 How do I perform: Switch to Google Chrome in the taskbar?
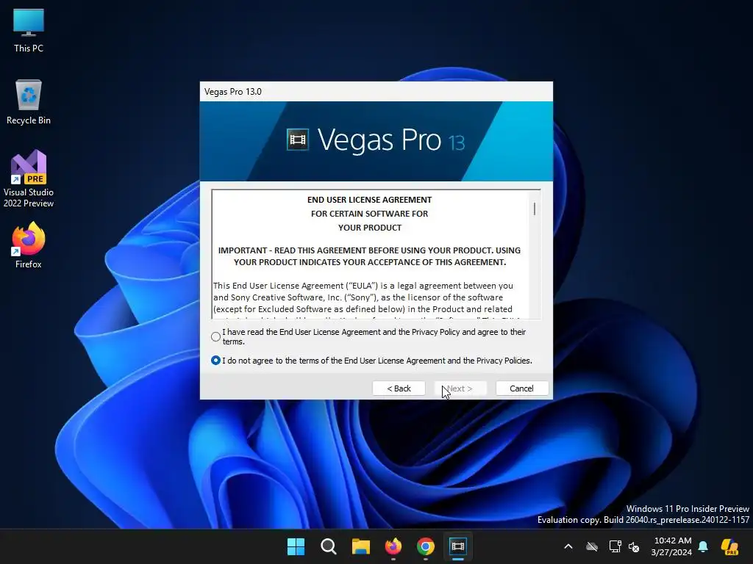[x=426, y=546]
